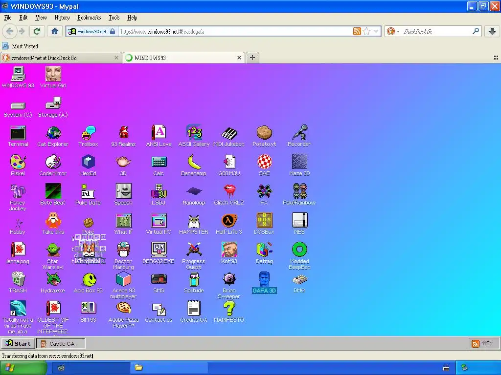Open ASCII Gallery icon
The height and width of the screenshot is (375, 501).
pyautogui.click(x=194, y=136)
